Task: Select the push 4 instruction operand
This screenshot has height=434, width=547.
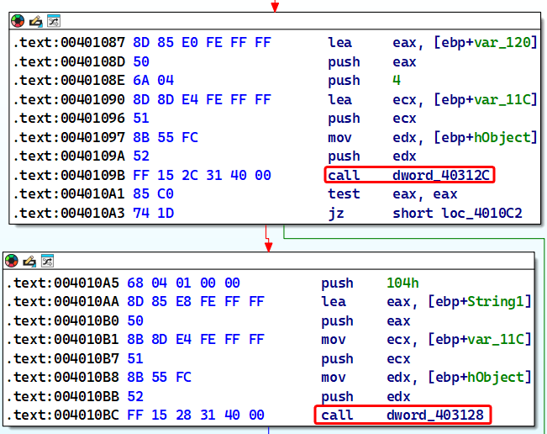Action: tap(397, 81)
